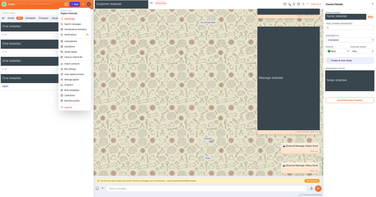Click the refresh chats icon
This screenshot has height=197, width=376.
click(66, 4)
